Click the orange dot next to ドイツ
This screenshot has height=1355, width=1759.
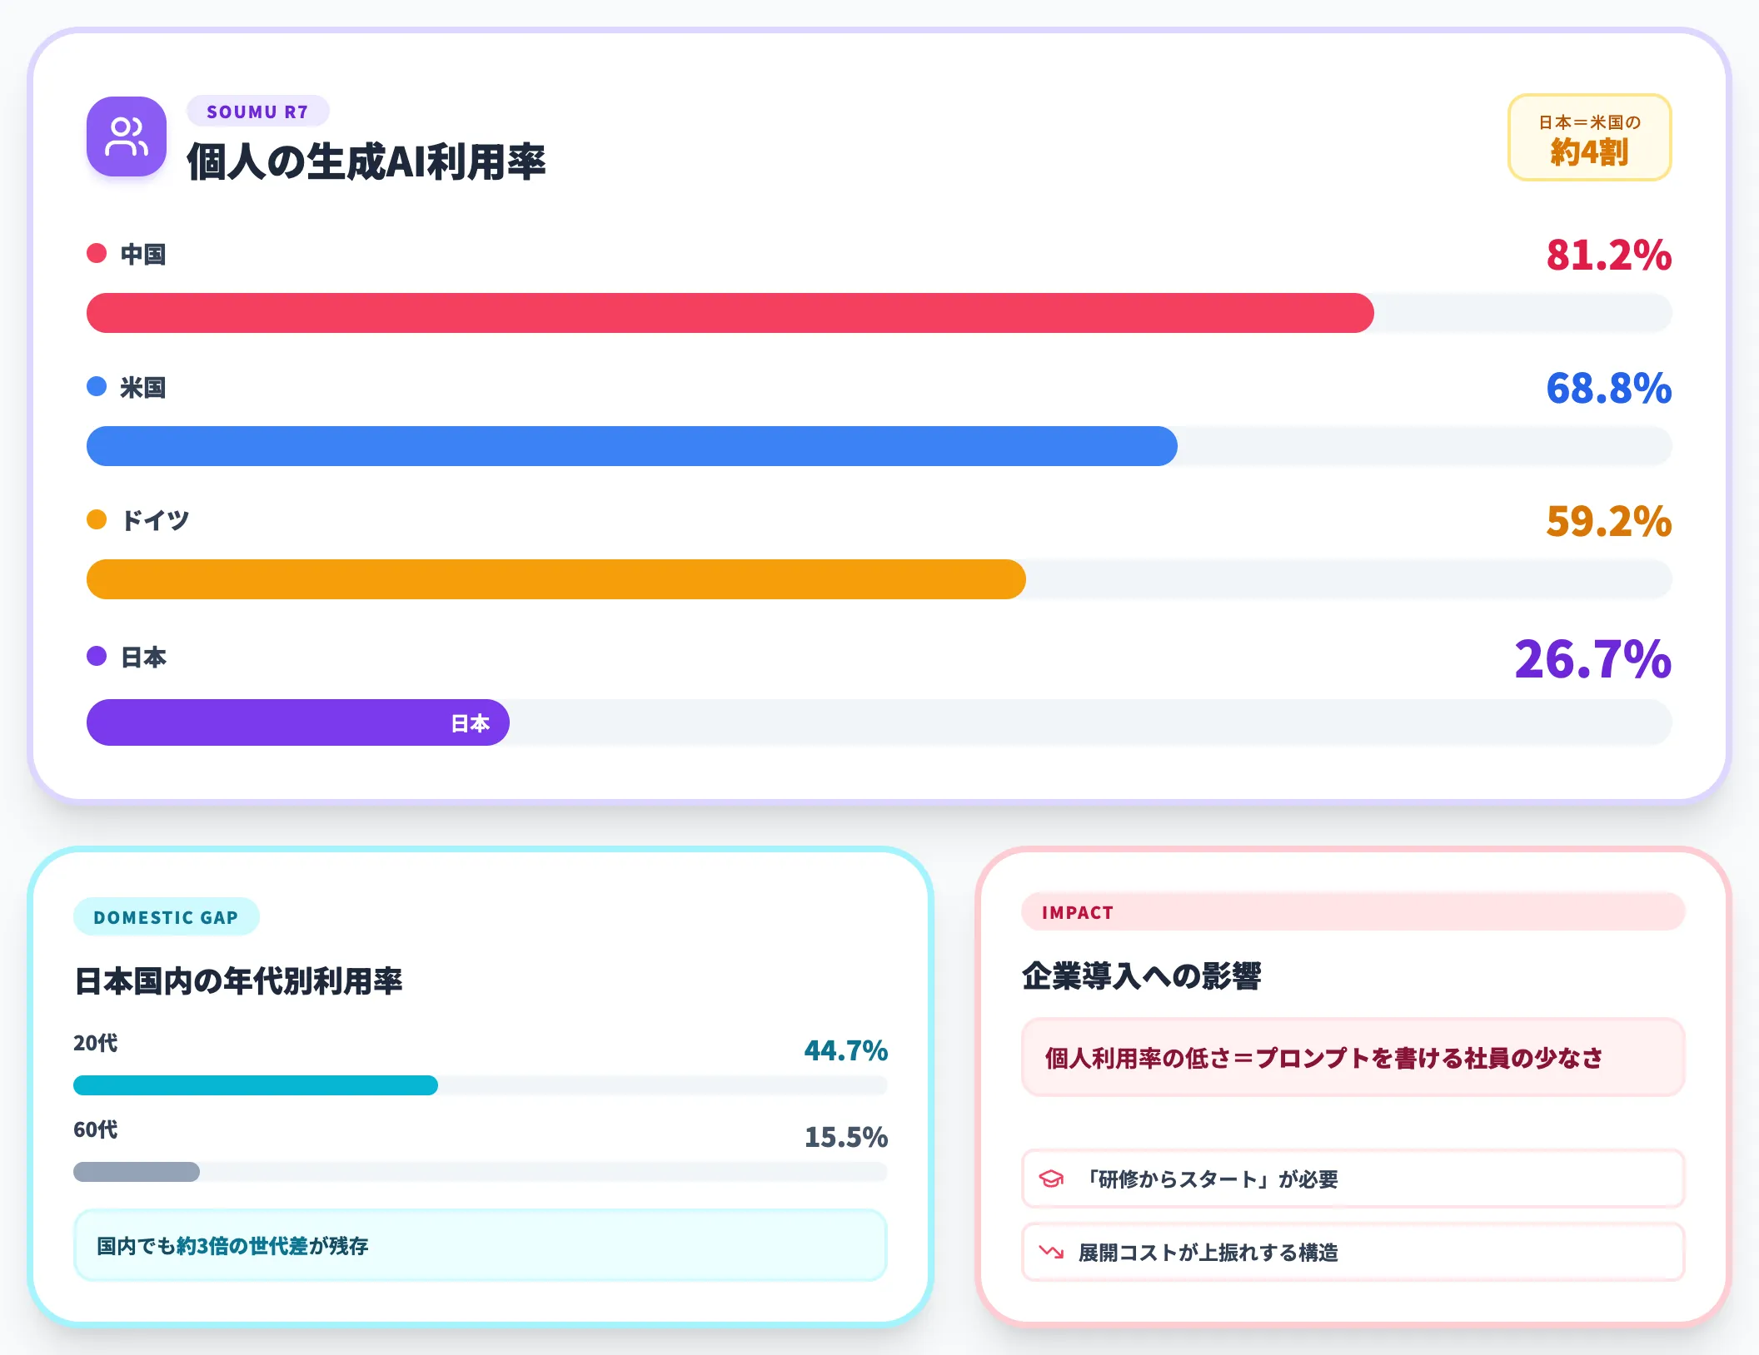pyautogui.click(x=97, y=519)
